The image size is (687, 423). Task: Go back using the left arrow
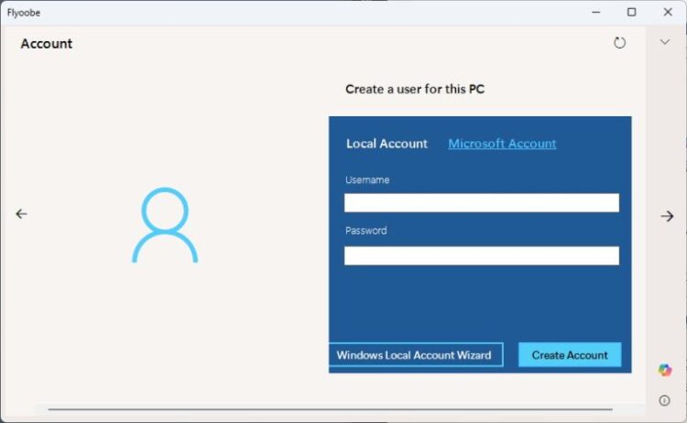click(x=21, y=213)
